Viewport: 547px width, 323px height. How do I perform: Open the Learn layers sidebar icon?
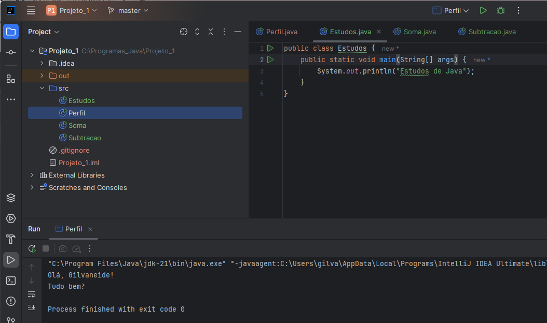tap(11, 198)
